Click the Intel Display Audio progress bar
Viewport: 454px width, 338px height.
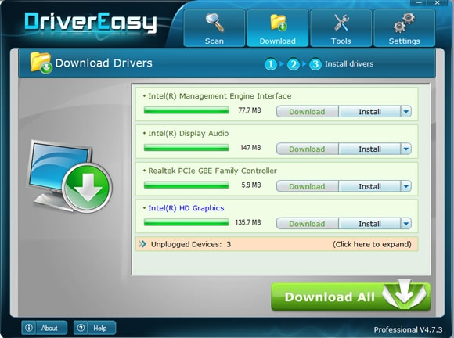(x=186, y=148)
